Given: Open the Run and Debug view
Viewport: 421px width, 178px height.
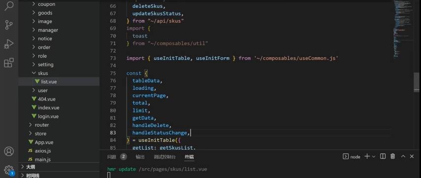Looking at the screenshot, I should coord(9,44).
